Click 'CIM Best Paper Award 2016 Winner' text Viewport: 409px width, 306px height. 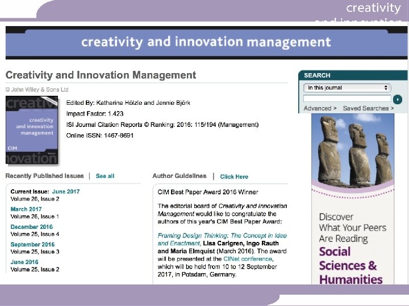pyautogui.click(x=208, y=192)
